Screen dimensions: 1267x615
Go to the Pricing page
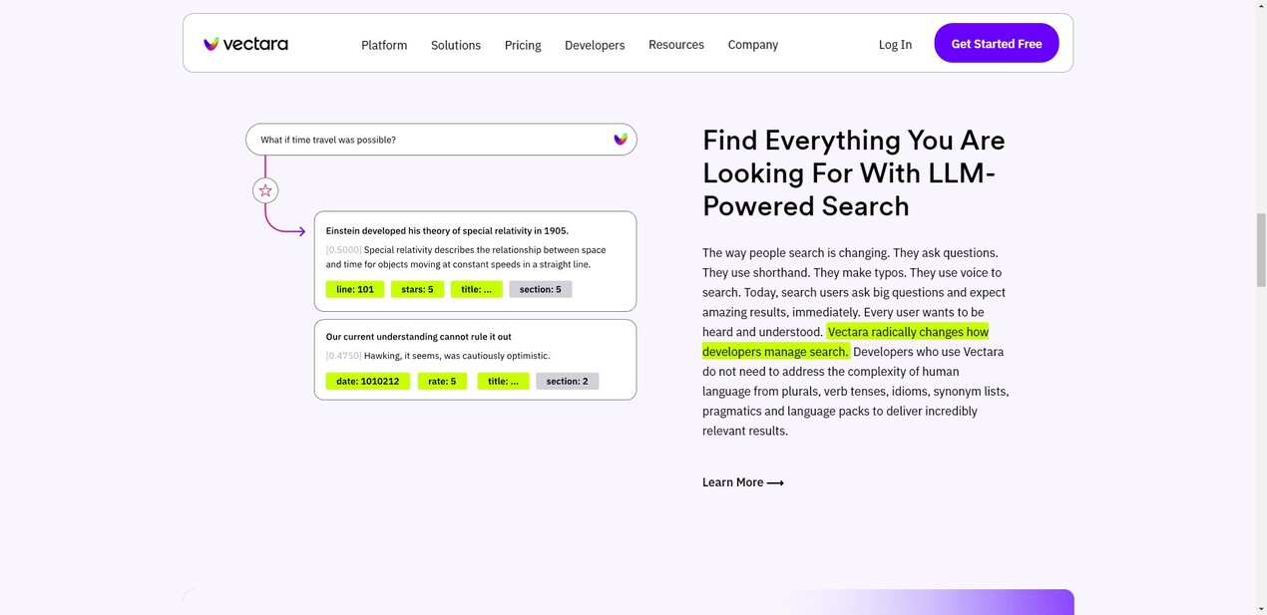(523, 45)
